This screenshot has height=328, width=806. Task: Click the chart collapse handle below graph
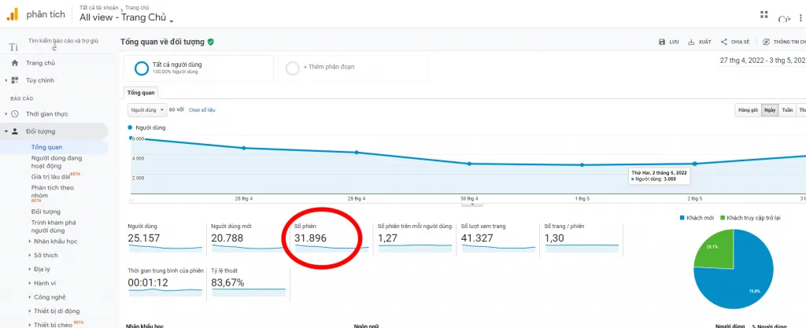pyautogui.click(x=472, y=204)
